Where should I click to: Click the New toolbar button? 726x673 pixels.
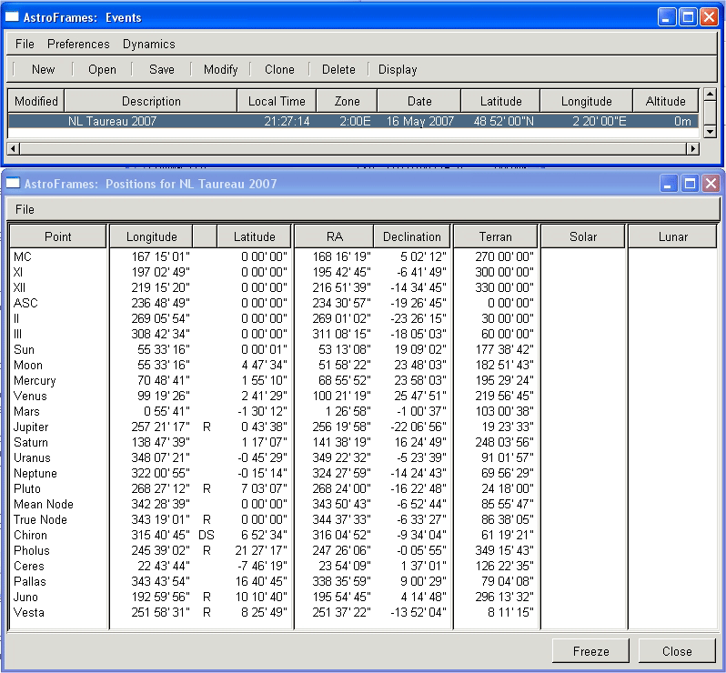coord(43,69)
